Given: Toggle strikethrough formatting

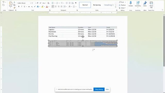Looking at the screenshot, I should (29, 6).
